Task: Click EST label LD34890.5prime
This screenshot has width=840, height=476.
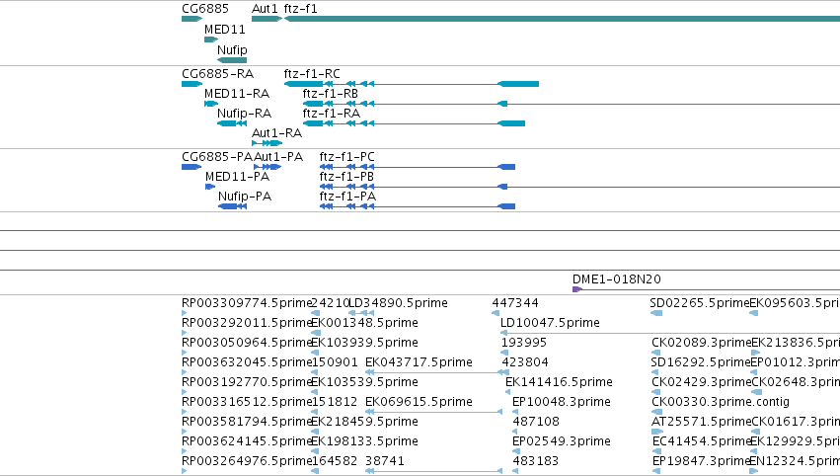Action: click(x=398, y=303)
